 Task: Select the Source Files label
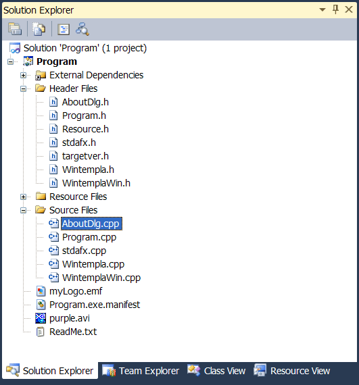point(73,210)
